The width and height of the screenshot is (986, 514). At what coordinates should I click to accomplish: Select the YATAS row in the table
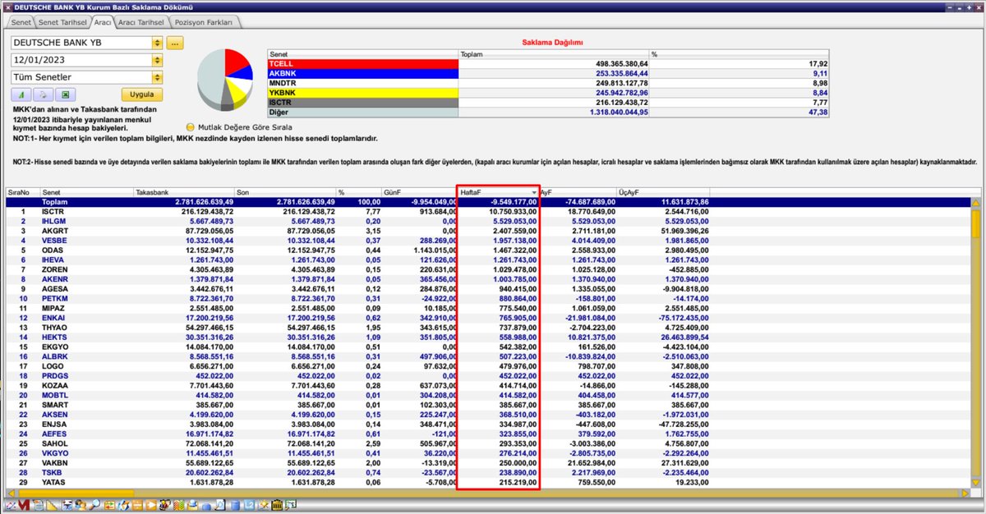click(x=488, y=484)
